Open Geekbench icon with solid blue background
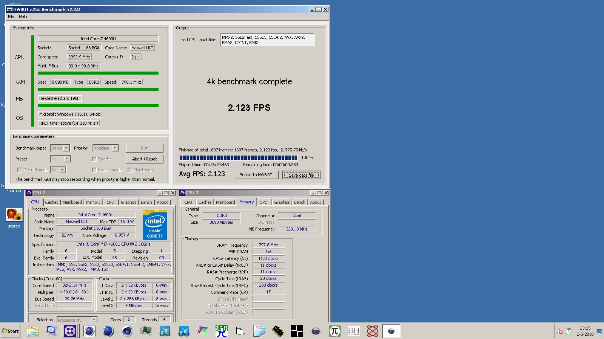 click(184, 331)
